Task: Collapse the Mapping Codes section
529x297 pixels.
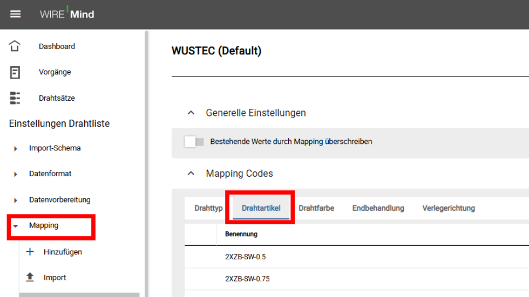Action: click(190, 174)
